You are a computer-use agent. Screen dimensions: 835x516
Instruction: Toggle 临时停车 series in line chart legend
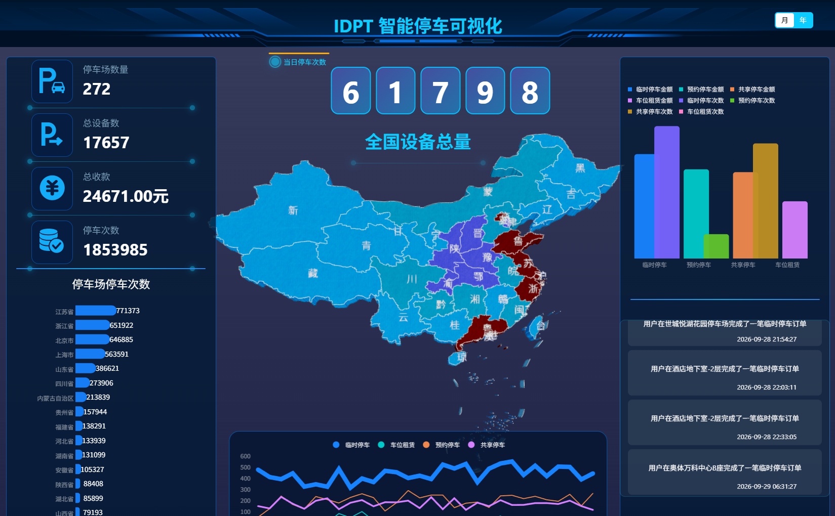point(351,445)
